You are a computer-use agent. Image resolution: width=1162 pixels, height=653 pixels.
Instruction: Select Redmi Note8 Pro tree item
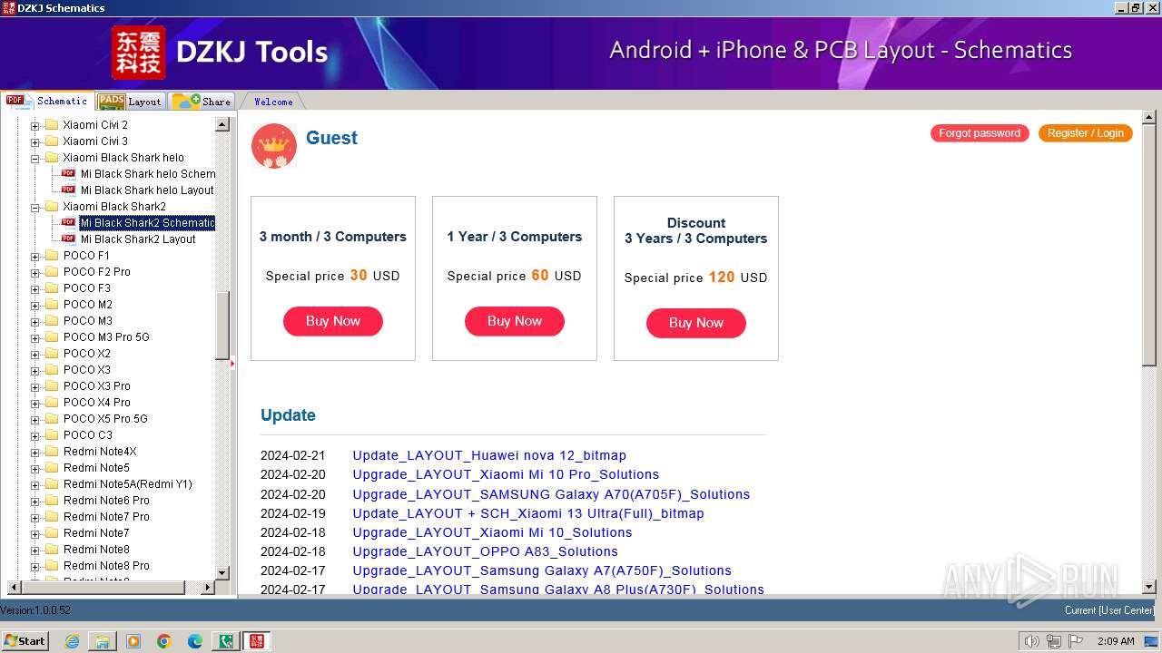(106, 566)
